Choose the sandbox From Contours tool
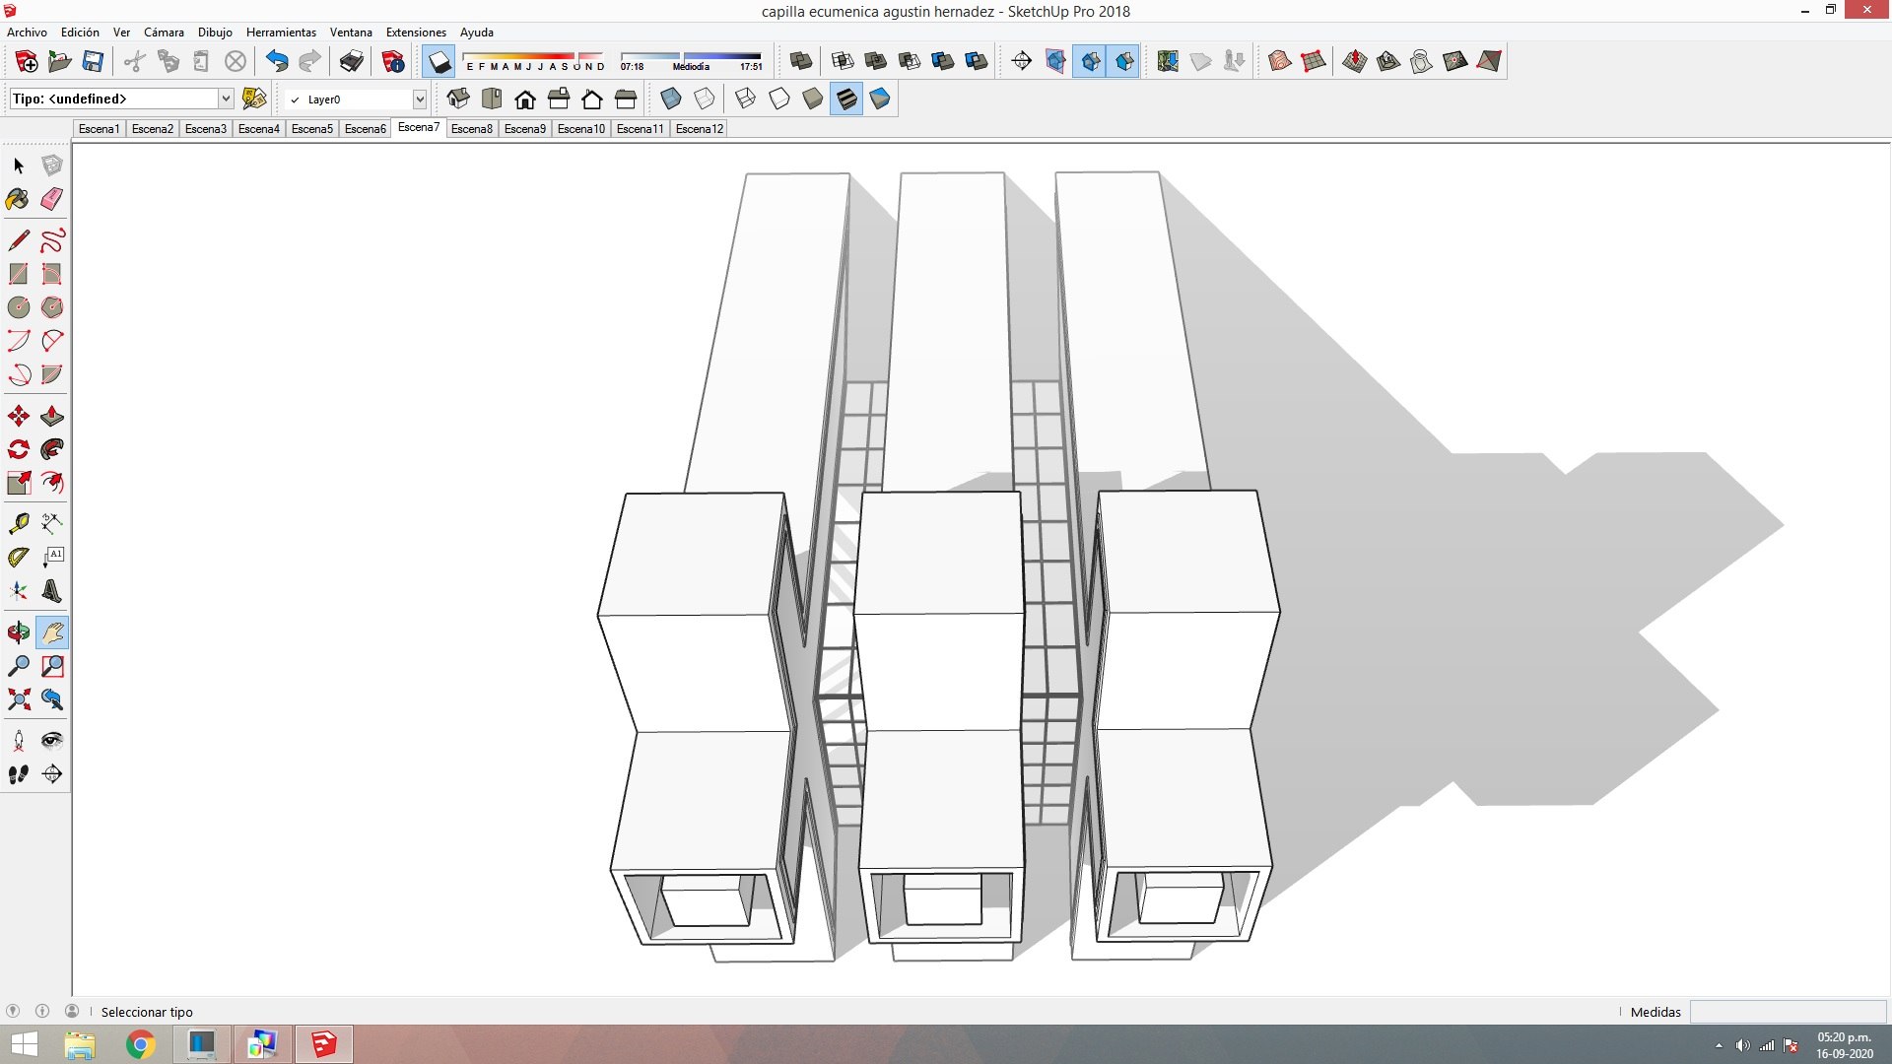 tap(1280, 61)
